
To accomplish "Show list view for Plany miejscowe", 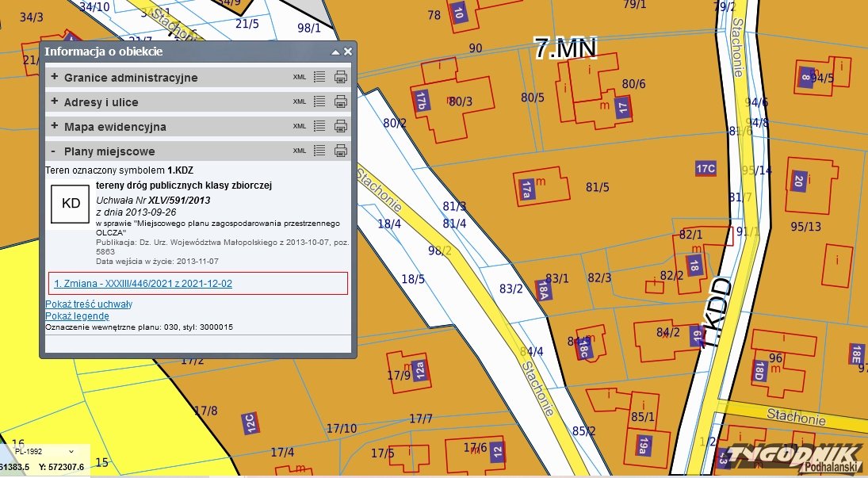I will (x=319, y=151).
